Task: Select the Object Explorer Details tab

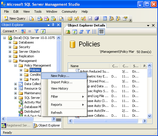Action: coord(86,25)
